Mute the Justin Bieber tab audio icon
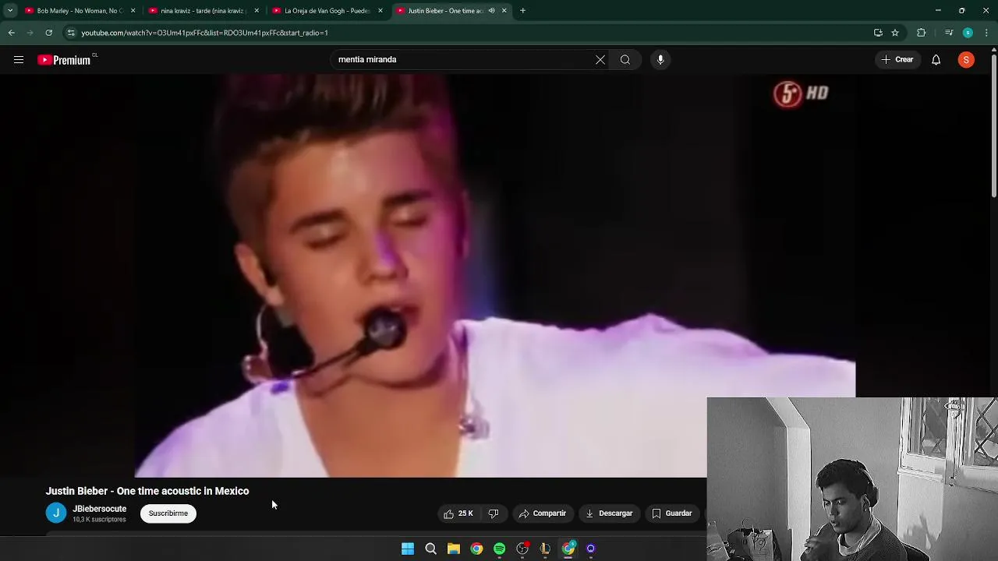The height and width of the screenshot is (561, 998). [491, 11]
